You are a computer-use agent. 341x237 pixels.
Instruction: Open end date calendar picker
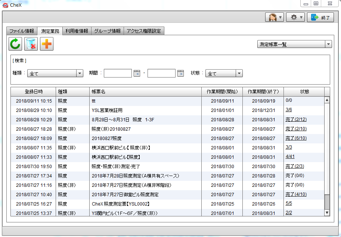point(180,73)
